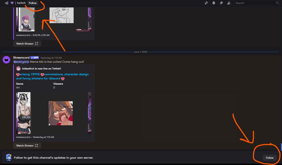Click the 'Art' game value
Image resolution: width=282 pixels, height=165 pixels.
click(18, 87)
